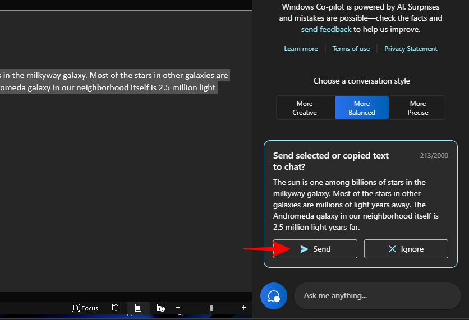The width and height of the screenshot is (469, 320).
Task: Click the preview text about the sun
Action: pyautogui.click(x=356, y=205)
